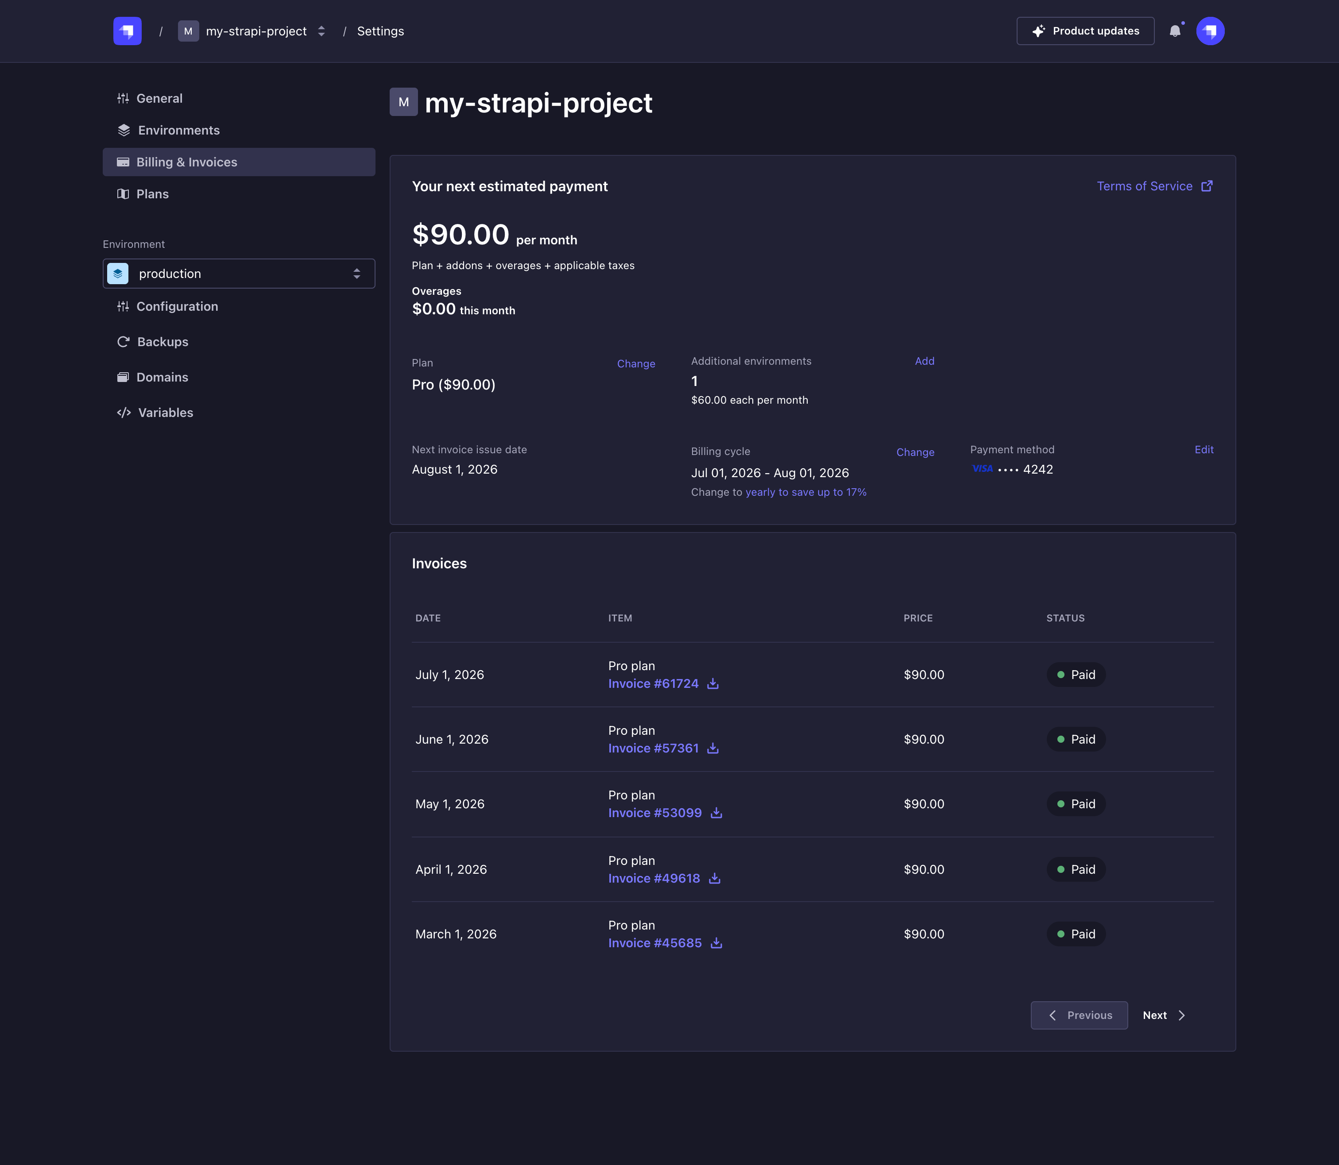Click the DATE column header
The width and height of the screenshot is (1339, 1165).
(428, 618)
